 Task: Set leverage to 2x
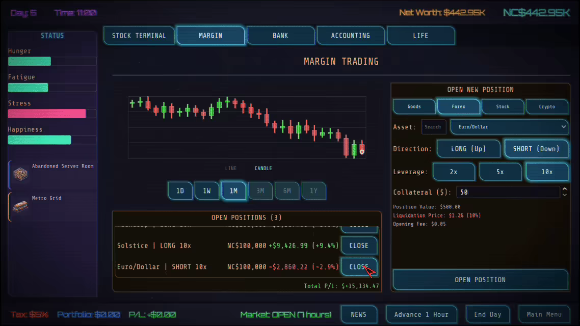coord(454,172)
